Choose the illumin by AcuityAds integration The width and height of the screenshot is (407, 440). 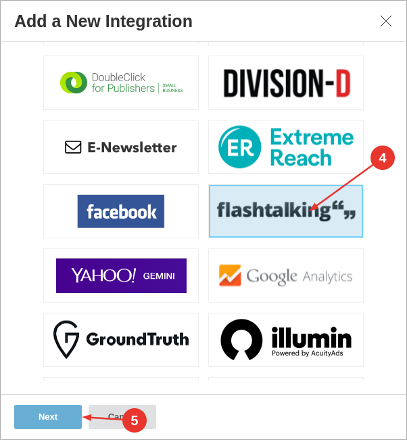tap(286, 340)
